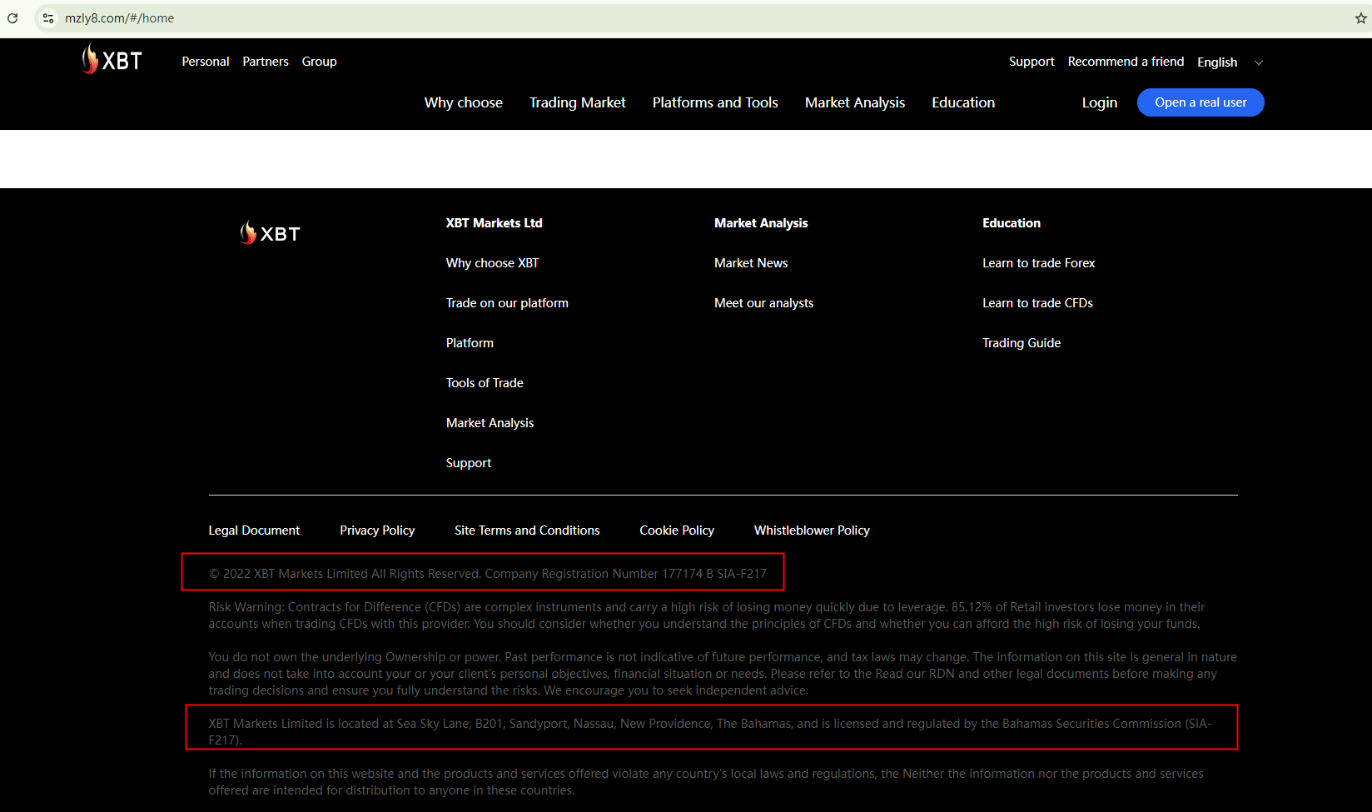
Task: Click the Bahamas Securities Commission address paragraph
Action: coord(710,732)
